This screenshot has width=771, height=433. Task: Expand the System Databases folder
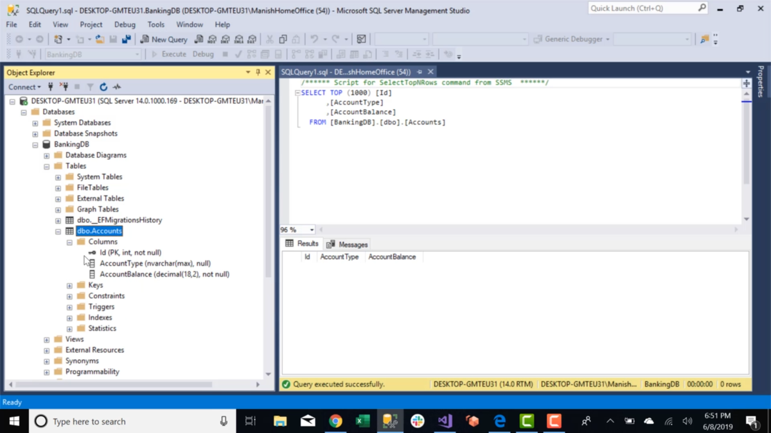pos(35,123)
